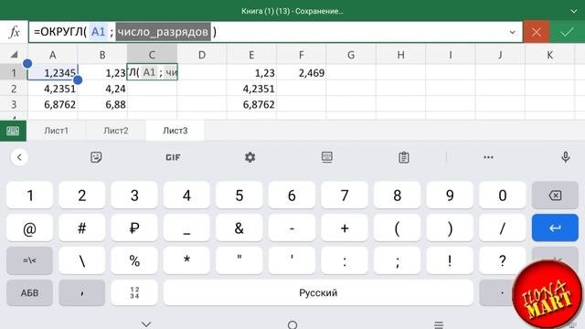This screenshot has width=585, height=329.
Task: Tap the question mark key
Action: tap(503, 260)
